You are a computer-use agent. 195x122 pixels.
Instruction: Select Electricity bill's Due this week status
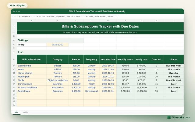point(174,66)
